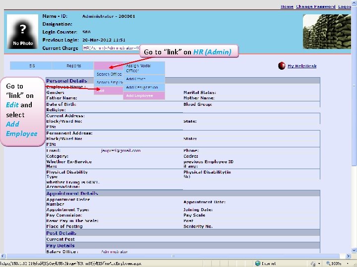357x267 pixels.
Task: Click the Pay Scale label
Action: 194,215
